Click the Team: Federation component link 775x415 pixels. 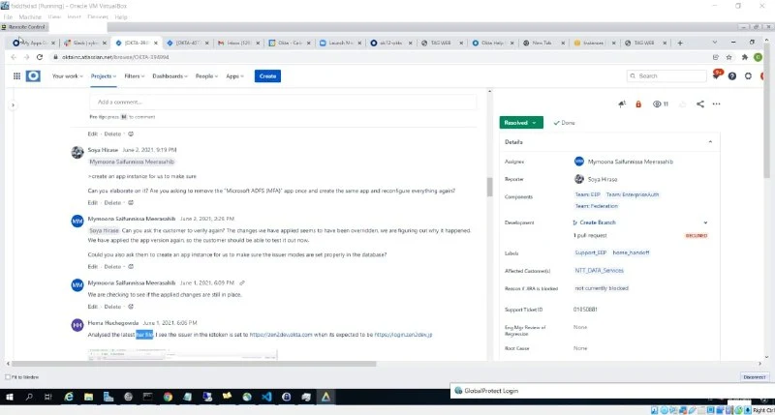(x=596, y=206)
